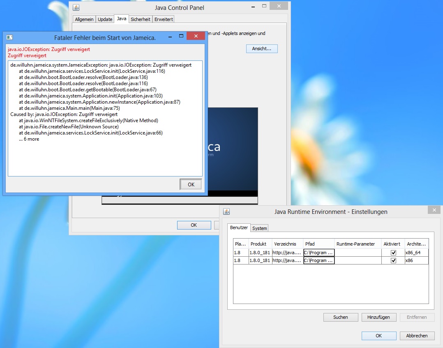This screenshot has height=348, width=443.
Task: Click Runtime-Parameter cell in x86_64 row
Action: 358,253
